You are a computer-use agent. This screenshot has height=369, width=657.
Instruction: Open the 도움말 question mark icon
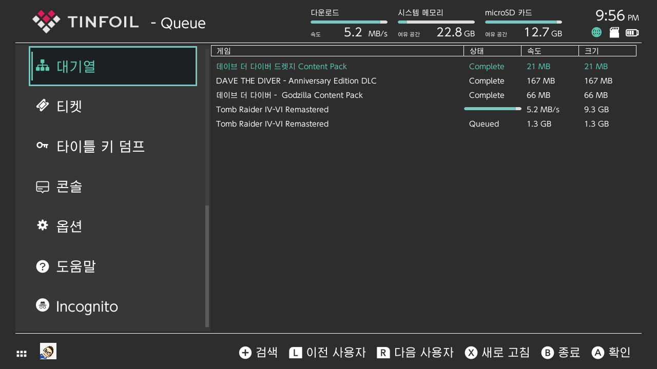click(43, 266)
